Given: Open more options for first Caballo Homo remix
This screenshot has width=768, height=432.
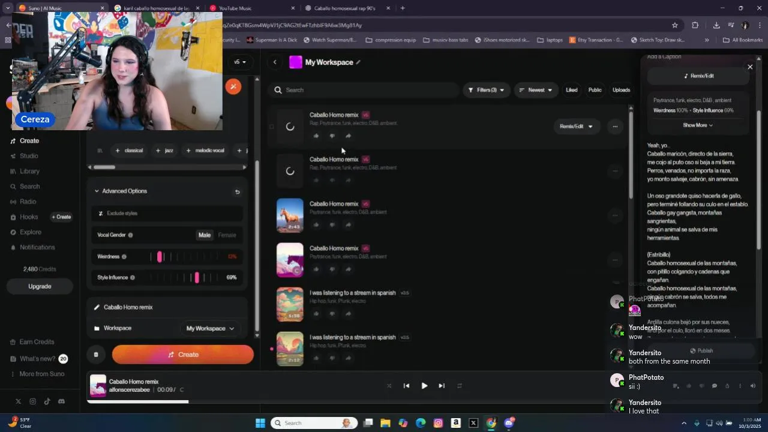Looking at the screenshot, I should tap(615, 127).
